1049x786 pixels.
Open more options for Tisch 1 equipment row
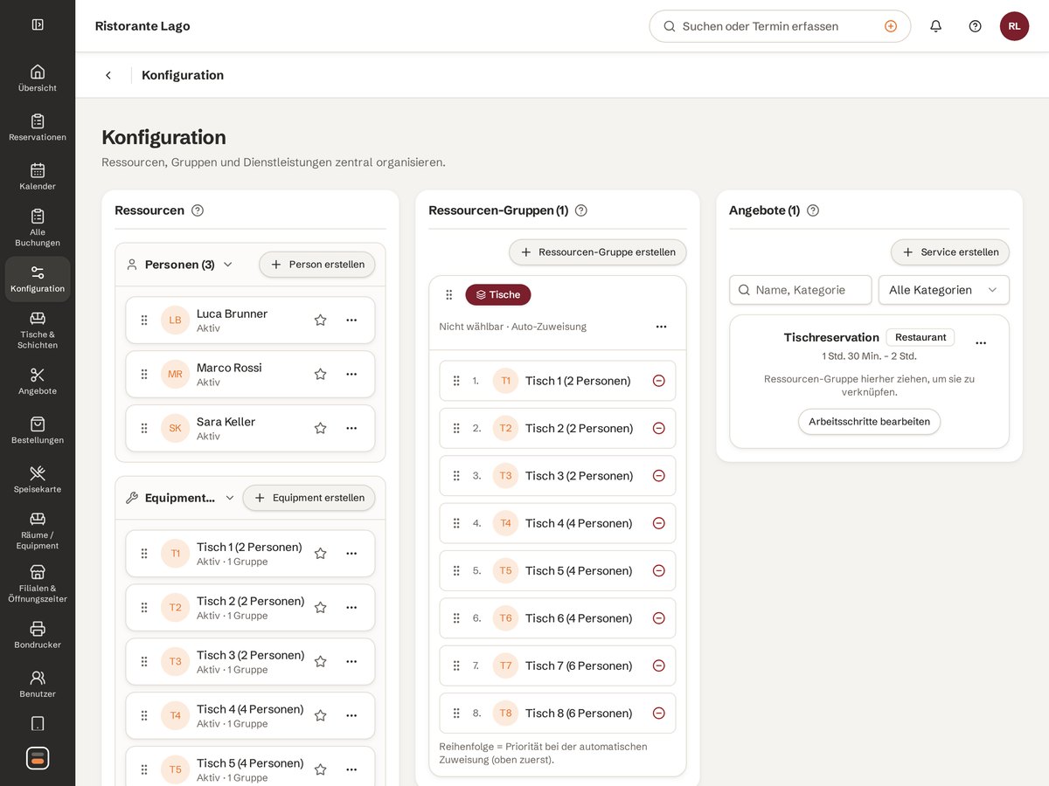(351, 553)
